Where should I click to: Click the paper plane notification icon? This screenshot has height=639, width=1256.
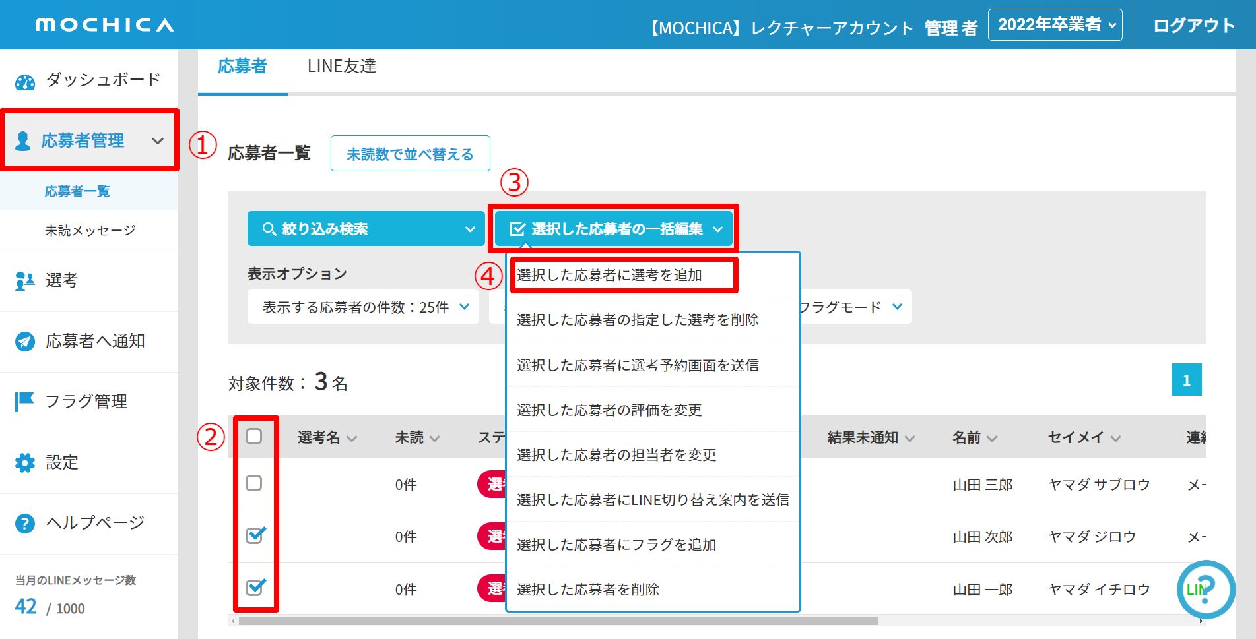point(25,342)
